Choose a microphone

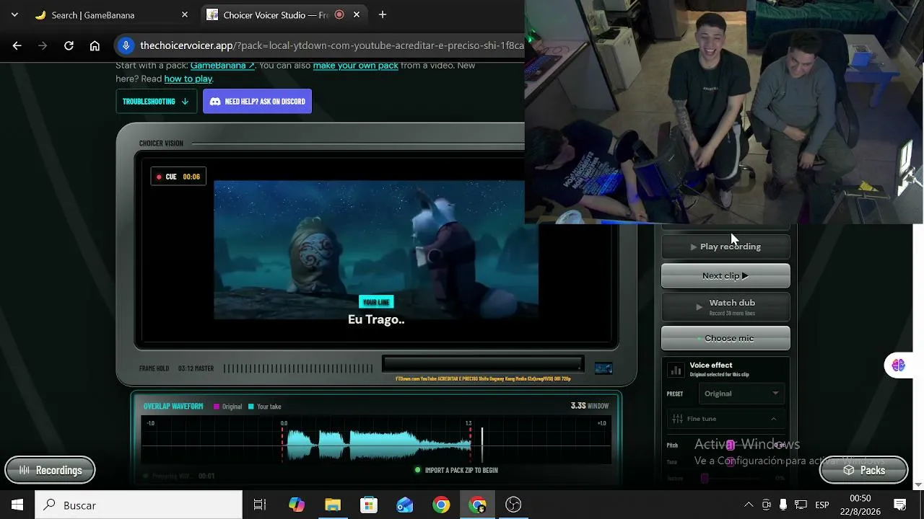pos(725,338)
